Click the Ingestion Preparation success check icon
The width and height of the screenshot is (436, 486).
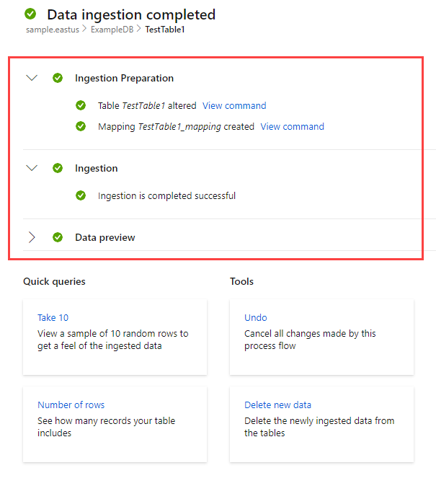click(x=58, y=78)
